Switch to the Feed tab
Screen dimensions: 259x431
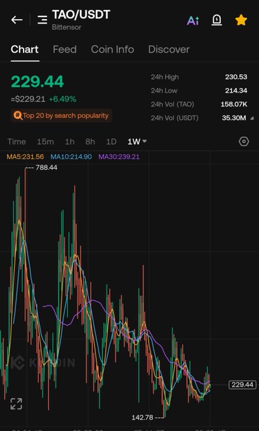click(x=65, y=50)
